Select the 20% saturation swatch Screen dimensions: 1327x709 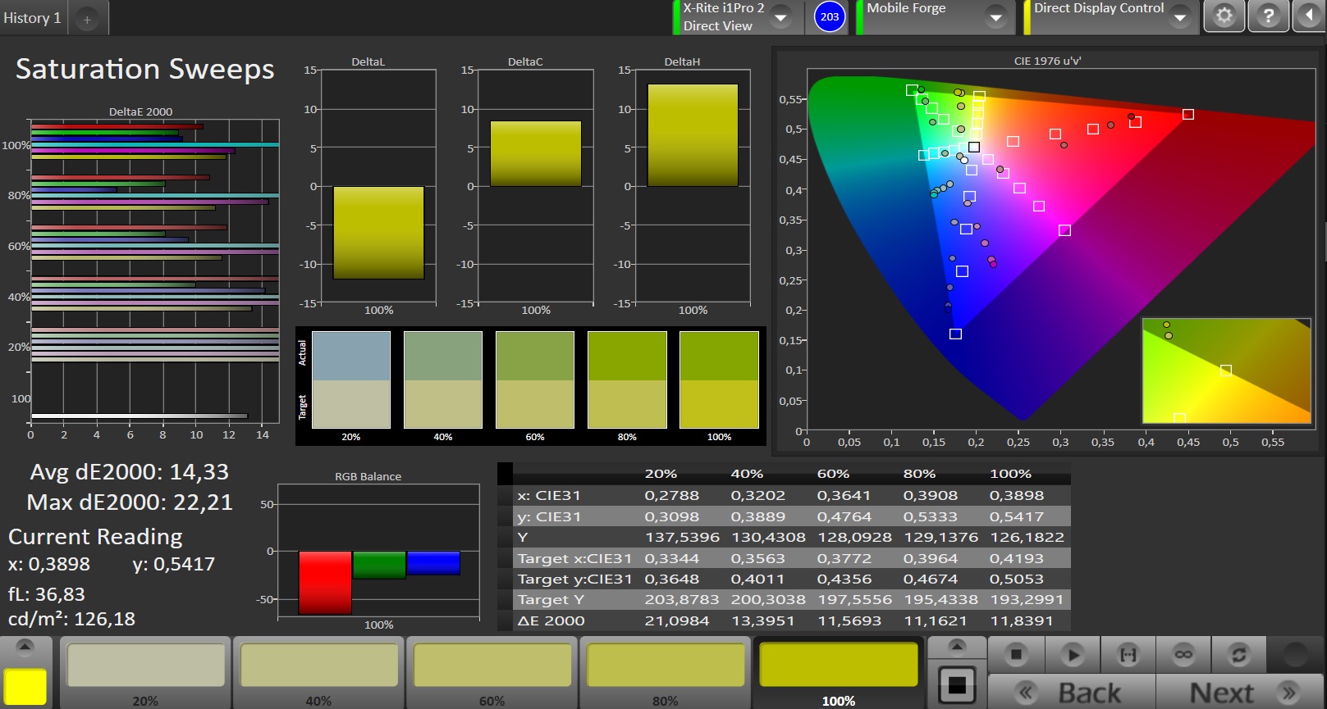145,666
